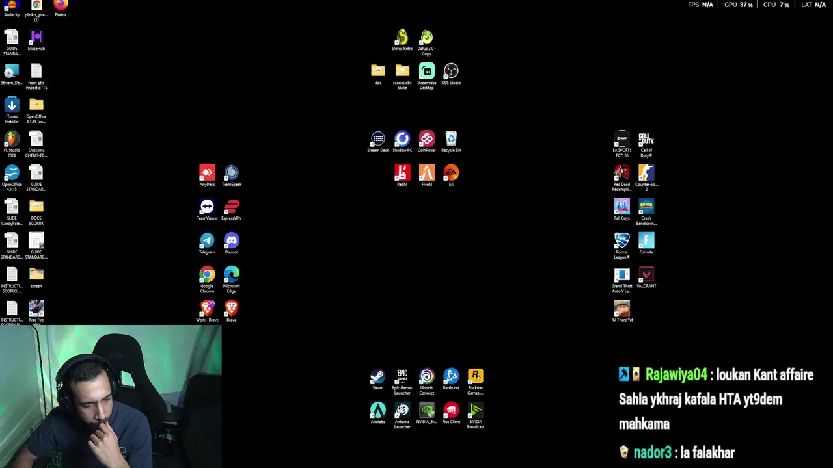
Task: Launch the Streamlabs Desktop shortcut
Action: click(x=426, y=77)
